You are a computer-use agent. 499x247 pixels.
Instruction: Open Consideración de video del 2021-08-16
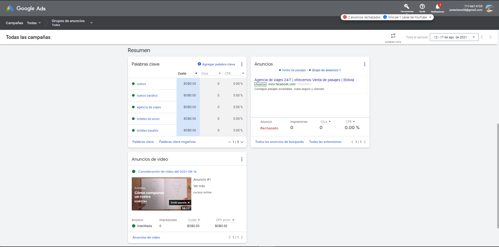coord(167,172)
